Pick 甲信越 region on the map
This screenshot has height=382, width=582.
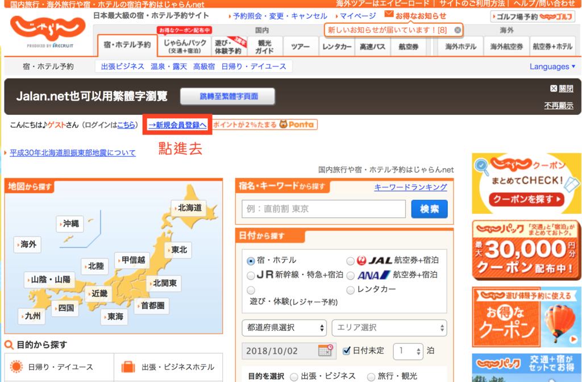coord(132,260)
